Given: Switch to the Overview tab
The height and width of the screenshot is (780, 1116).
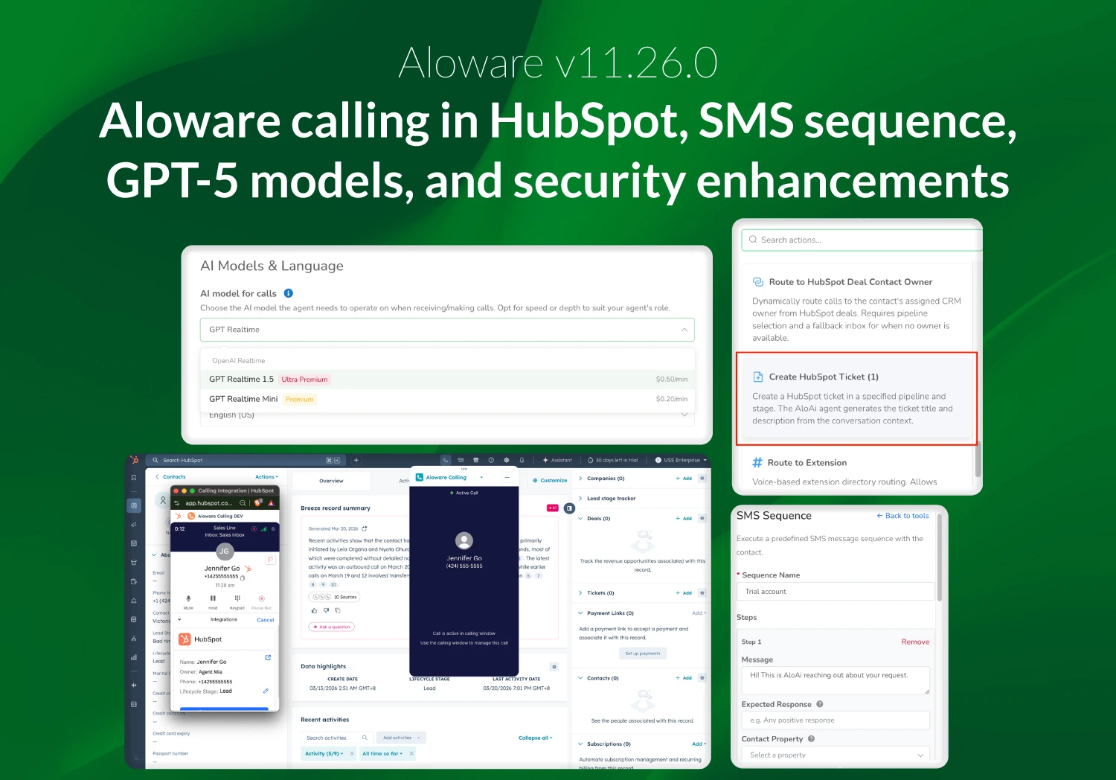Looking at the screenshot, I should 331,481.
